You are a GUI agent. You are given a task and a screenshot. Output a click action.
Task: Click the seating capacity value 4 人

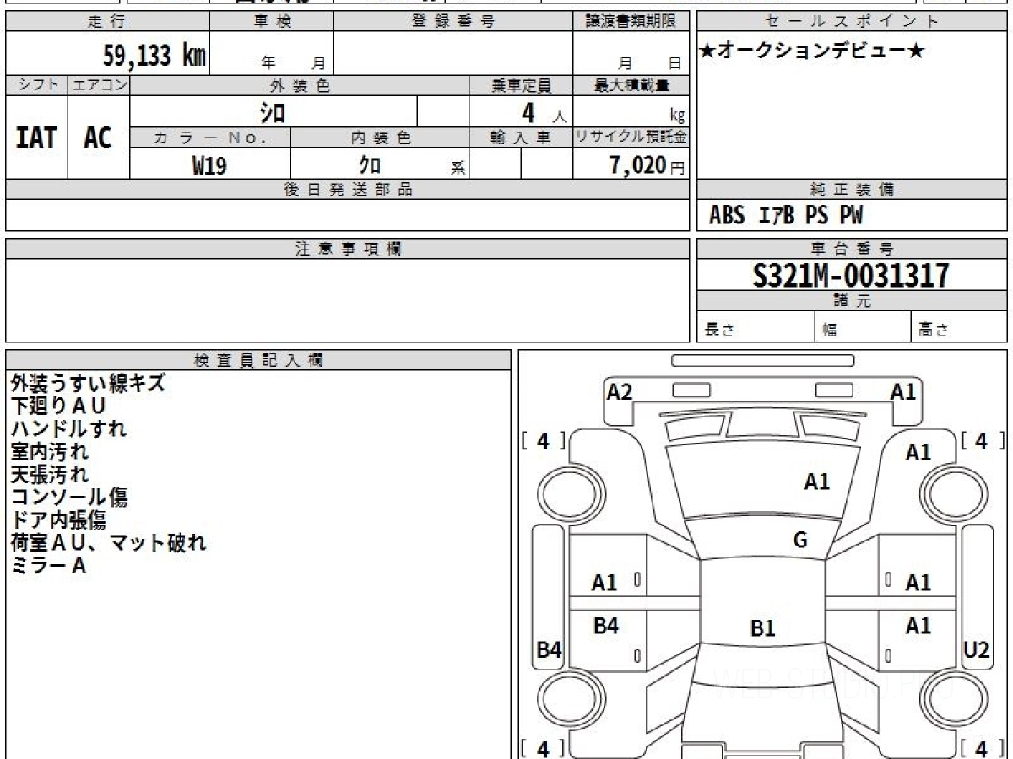coord(544,113)
